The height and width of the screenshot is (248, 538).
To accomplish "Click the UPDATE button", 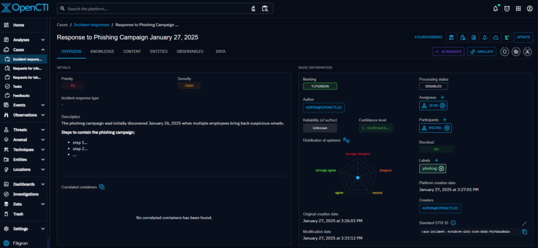I will (x=523, y=37).
